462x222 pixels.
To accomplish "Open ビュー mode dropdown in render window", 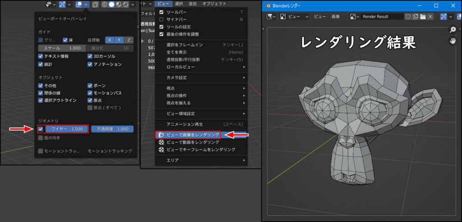I will [294, 17].
